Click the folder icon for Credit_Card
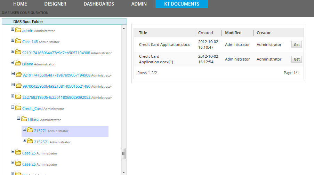 point(18,108)
